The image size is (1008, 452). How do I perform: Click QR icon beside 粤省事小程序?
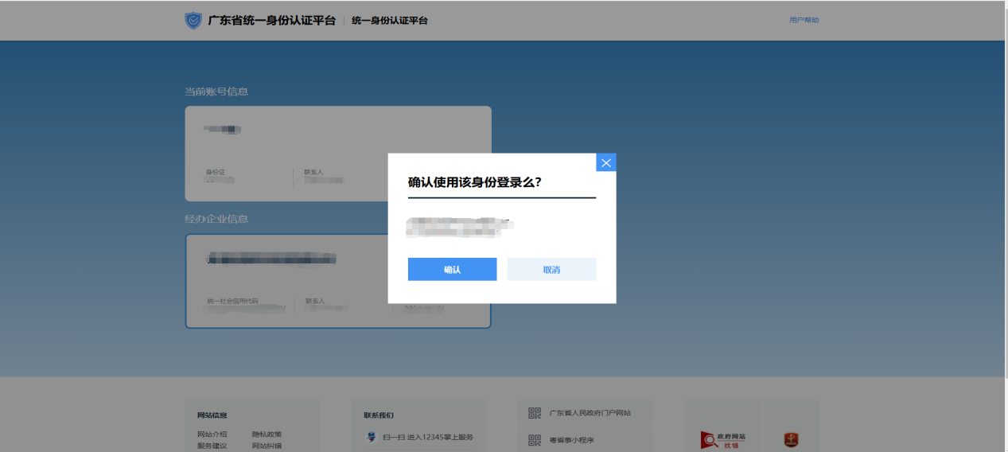pos(535,440)
